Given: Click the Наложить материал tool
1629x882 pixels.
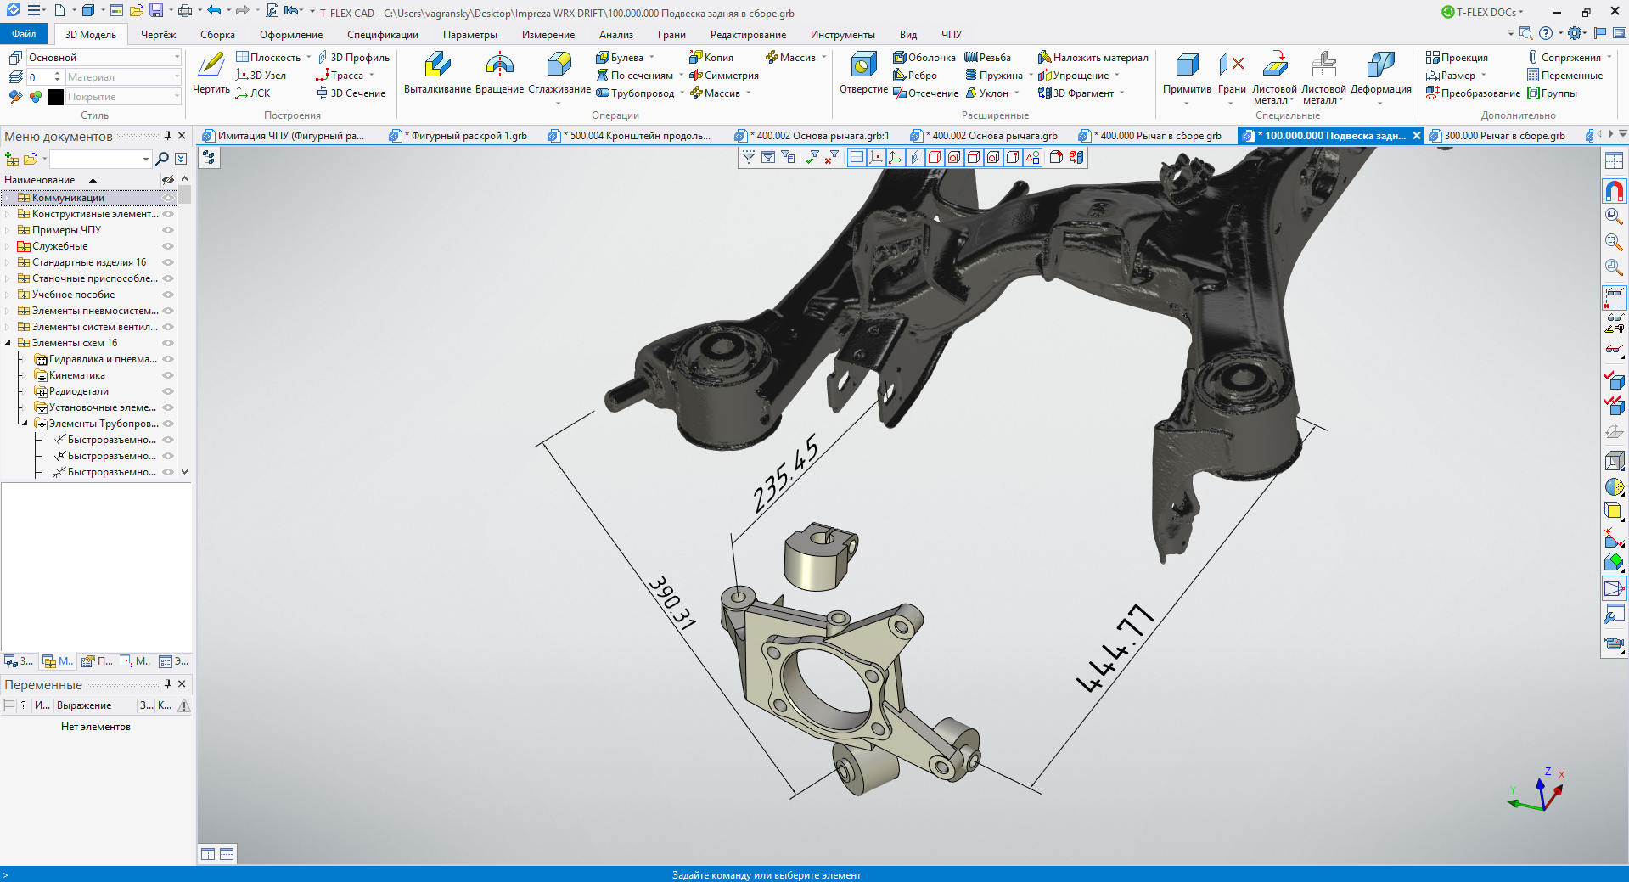Looking at the screenshot, I should tap(1093, 57).
